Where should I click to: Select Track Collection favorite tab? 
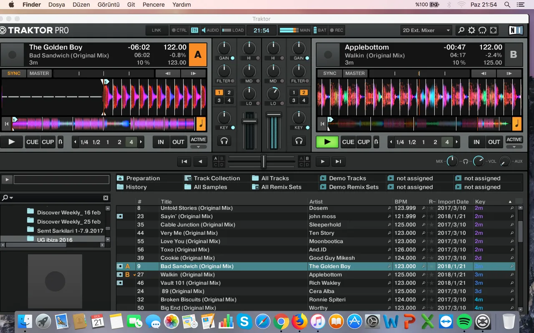click(217, 178)
